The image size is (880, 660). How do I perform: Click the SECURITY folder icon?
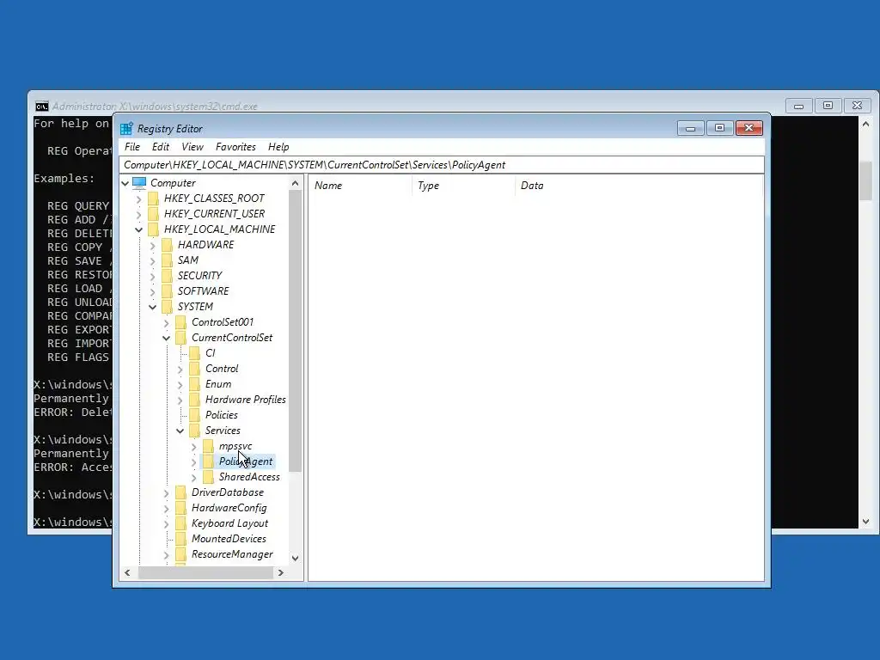point(167,276)
